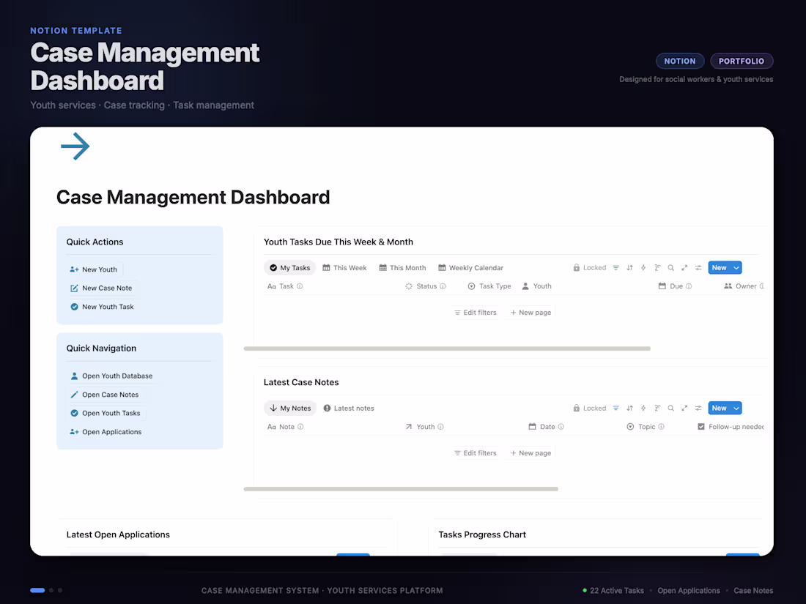Screen dimensions: 806x604
Task: Open view settings sliders icon in Case Notes
Action: point(698,409)
